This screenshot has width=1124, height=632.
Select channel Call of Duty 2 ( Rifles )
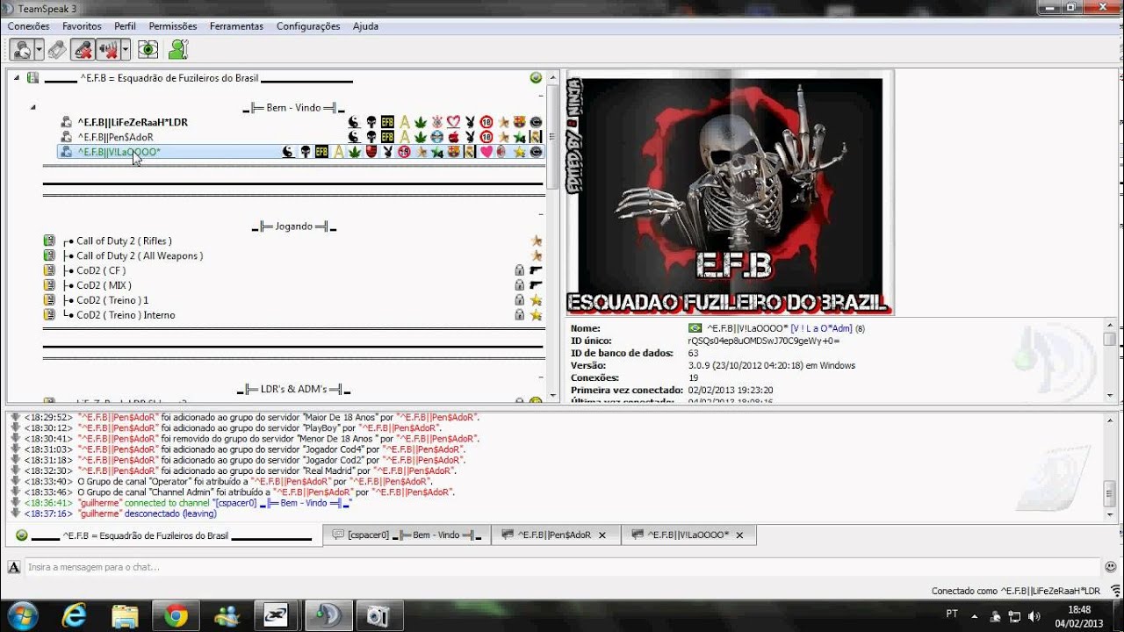pos(124,241)
